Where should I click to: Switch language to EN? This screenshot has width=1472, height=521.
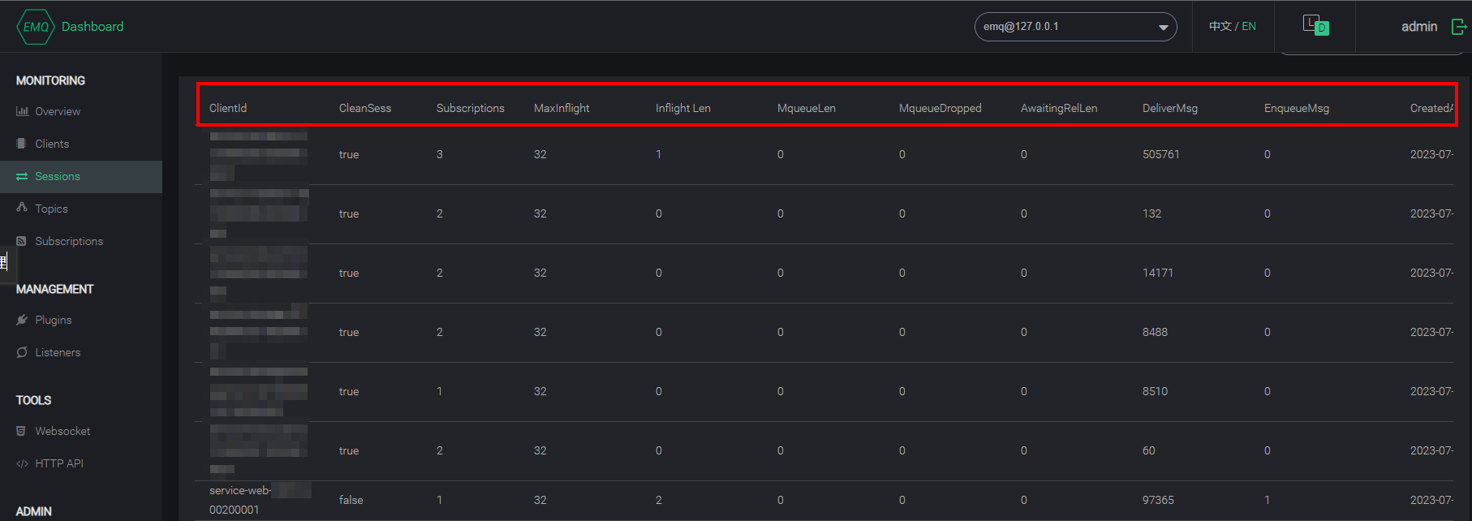pyautogui.click(x=1249, y=27)
